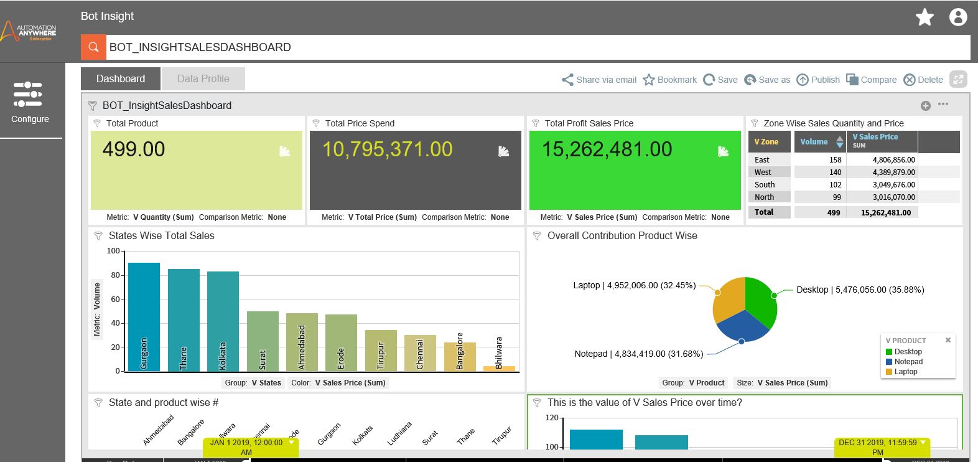
Task: Switch to the Data Profile tab
Action: coord(203,79)
